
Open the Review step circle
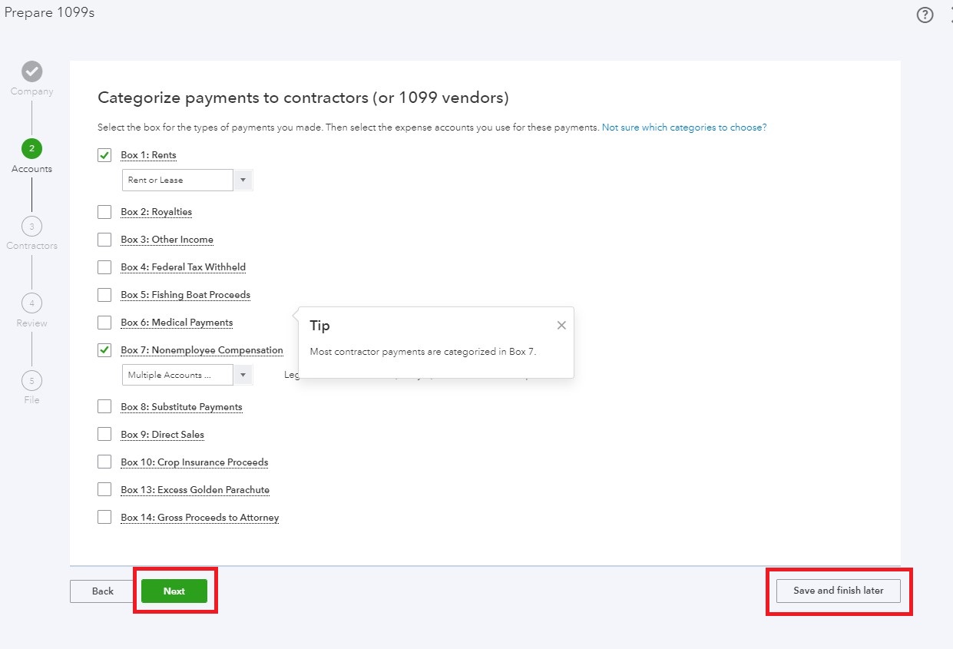click(31, 303)
